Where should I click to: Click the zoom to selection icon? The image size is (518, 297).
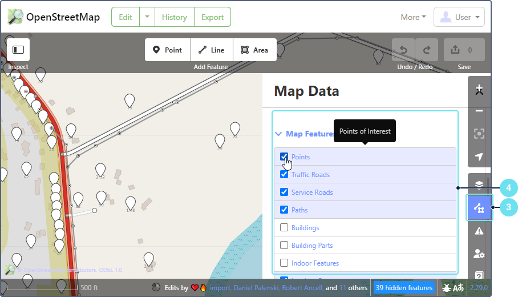[x=479, y=134]
